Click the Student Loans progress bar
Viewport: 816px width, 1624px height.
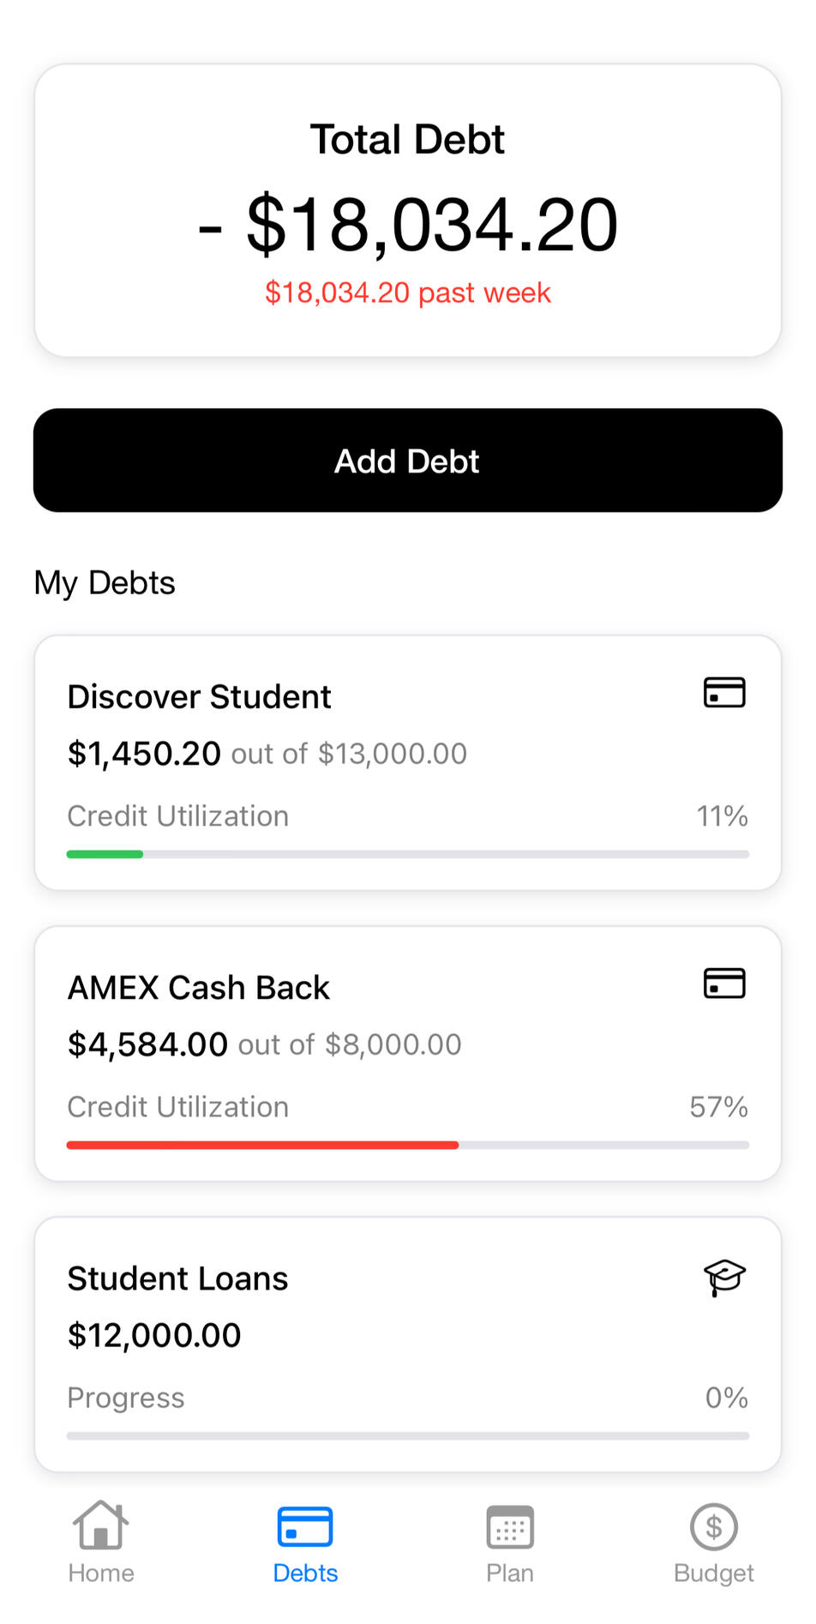click(x=408, y=1435)
